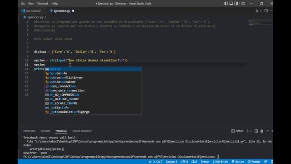Open the PROBLEMS panel tab
Screen dimensions: 291x164
coord(29,131)
